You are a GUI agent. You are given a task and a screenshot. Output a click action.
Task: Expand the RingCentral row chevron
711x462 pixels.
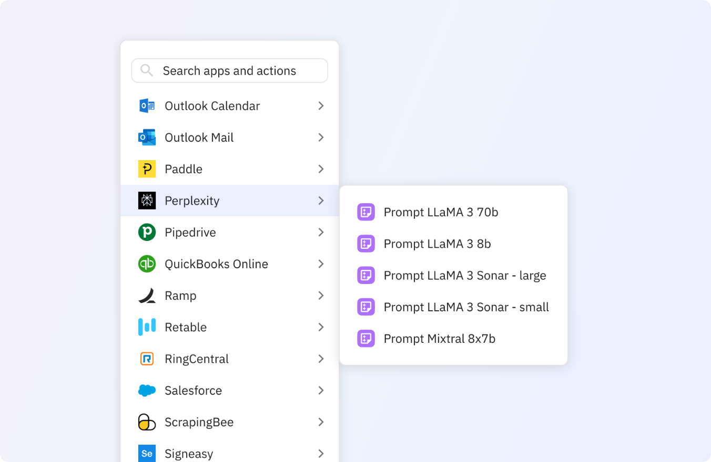pyautogui.click(x=321, y=359)
